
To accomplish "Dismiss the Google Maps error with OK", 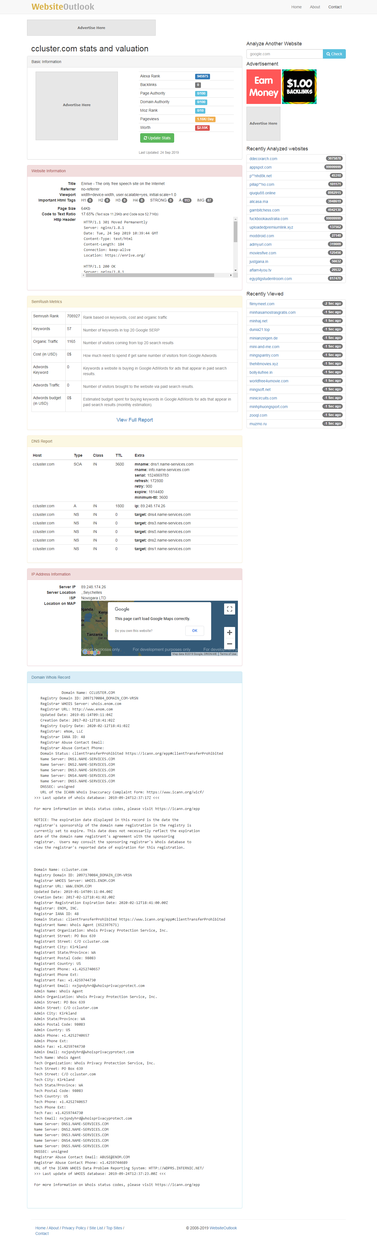I will click(195, 631).
